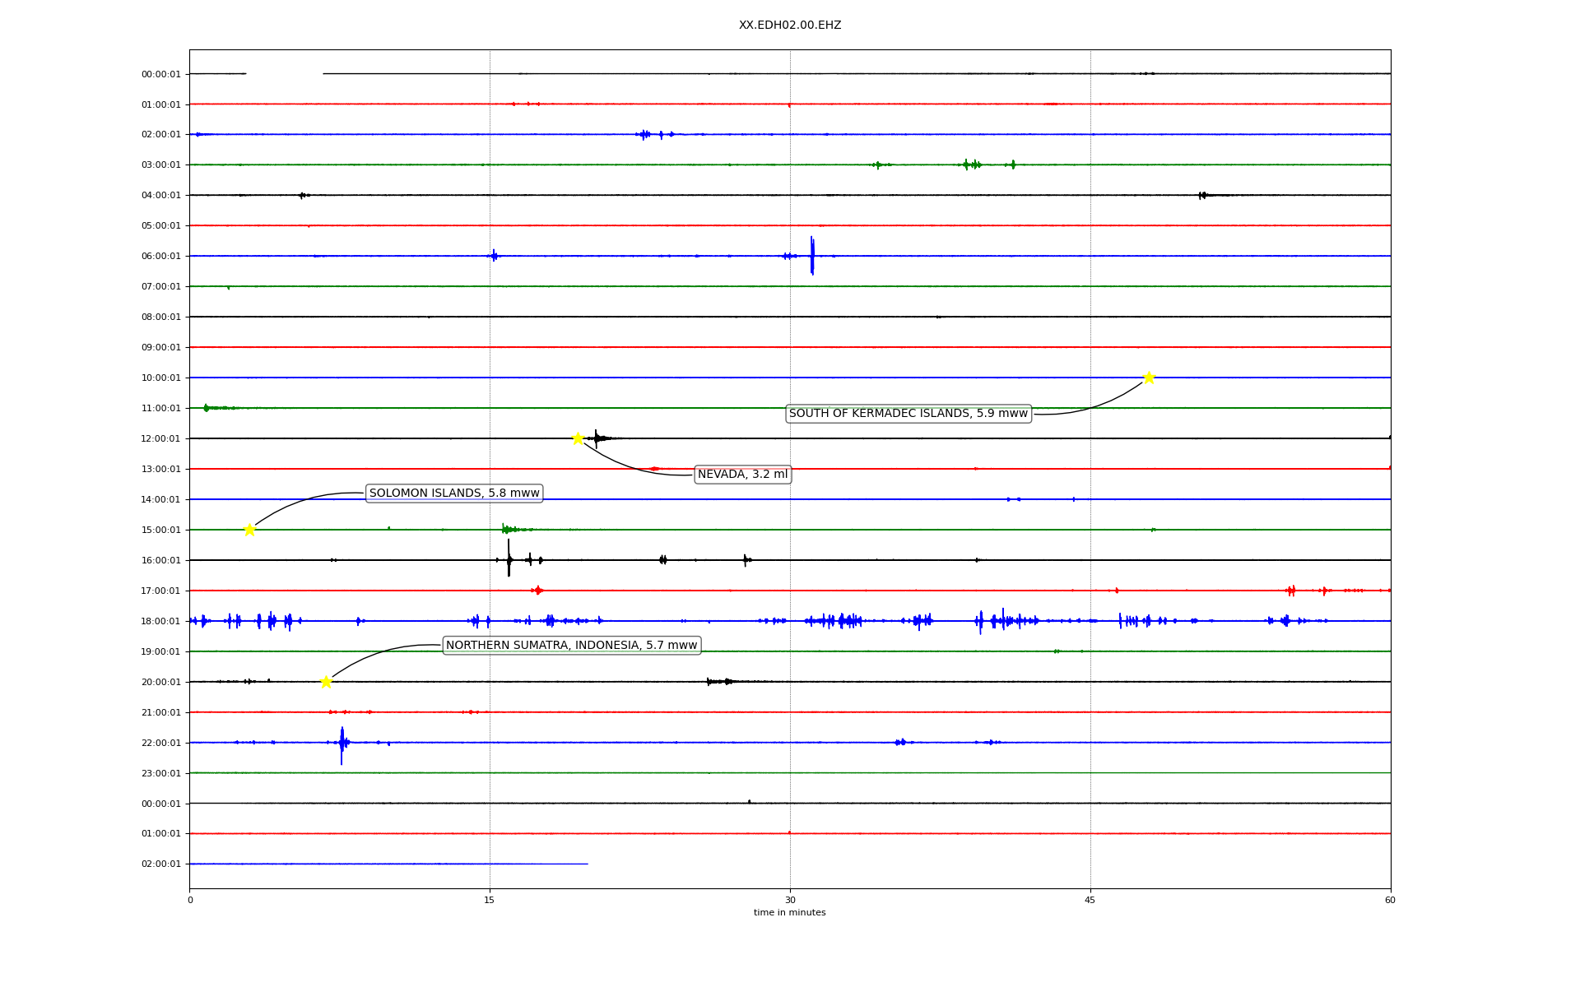Click the Northern Sumatra event star marker
Image resolution: width=1580 pixels, height=987 pixels.
[x=326, y=682]
